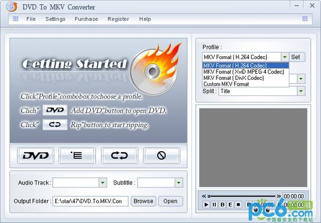Click the video preview area
321x223 pixels.
coord(253,147)
